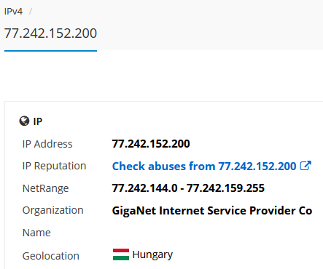Click the NetRange label
323x269 pixels.
[x=45, y=188]
